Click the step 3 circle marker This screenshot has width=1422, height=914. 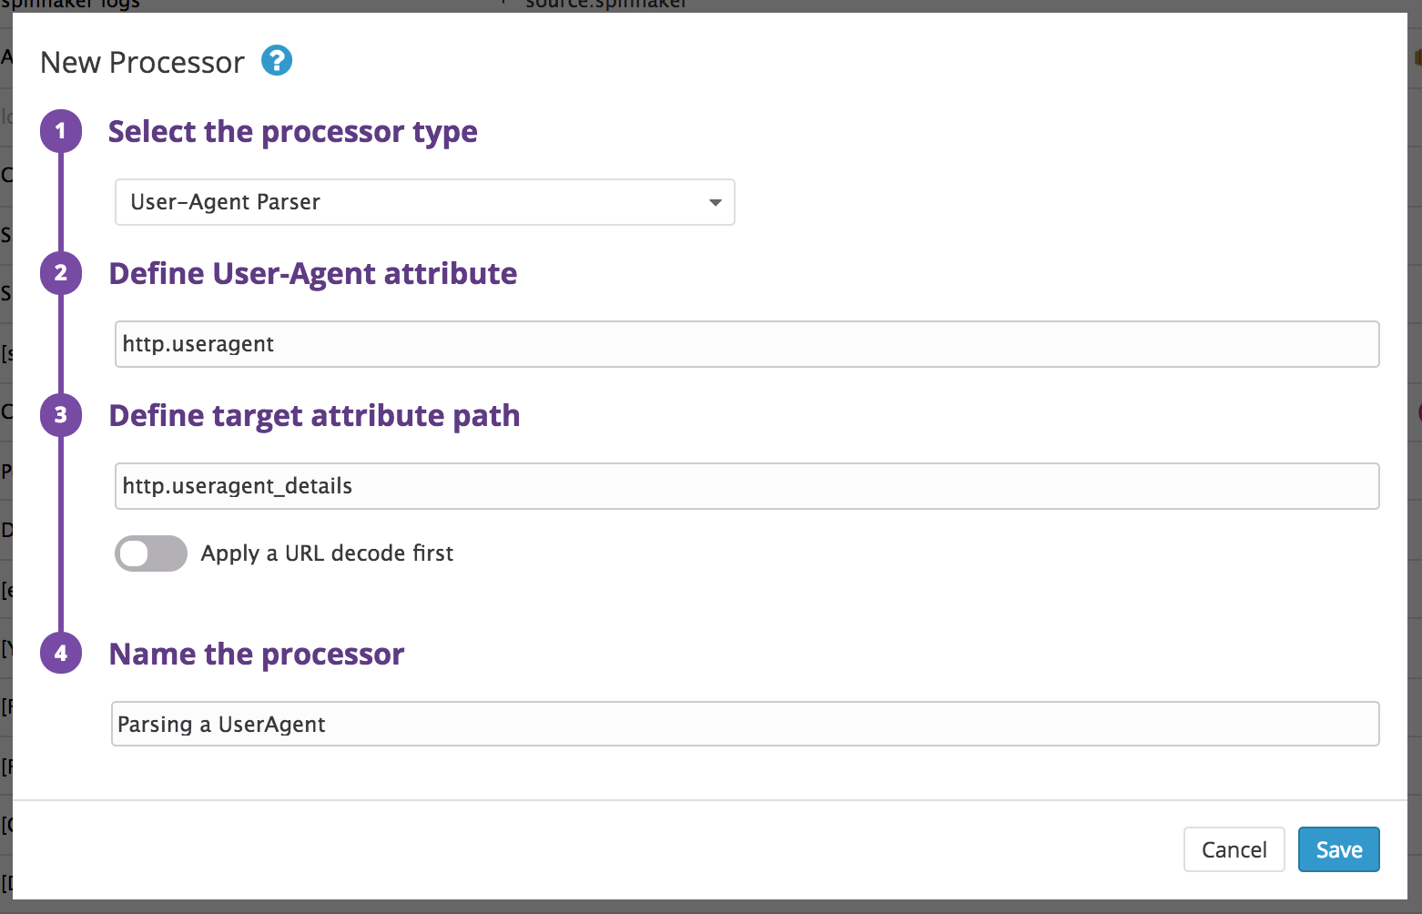(61, 415)
